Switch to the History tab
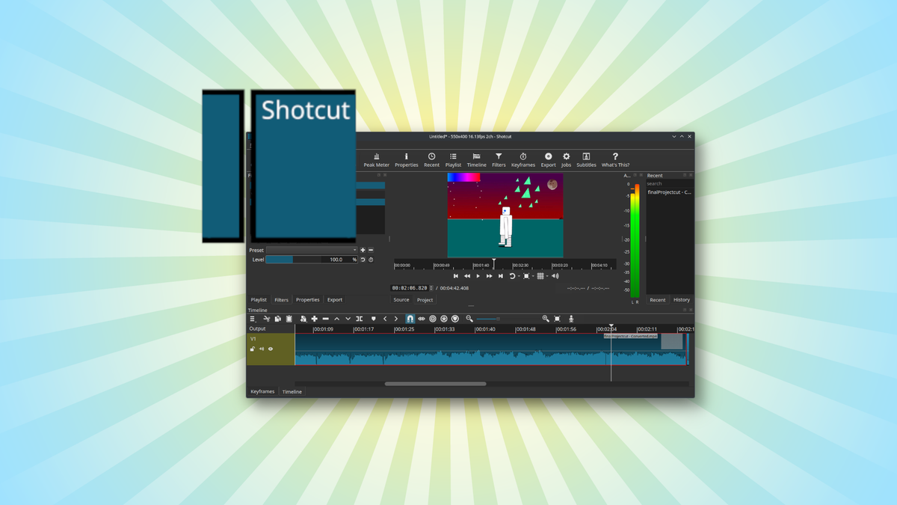 (682, 300)
